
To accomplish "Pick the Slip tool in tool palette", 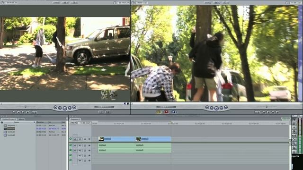I will 294,136.
